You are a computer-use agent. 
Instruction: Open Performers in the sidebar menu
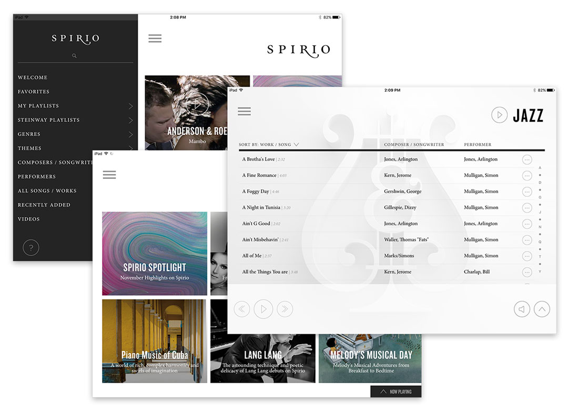pos(37,176)
